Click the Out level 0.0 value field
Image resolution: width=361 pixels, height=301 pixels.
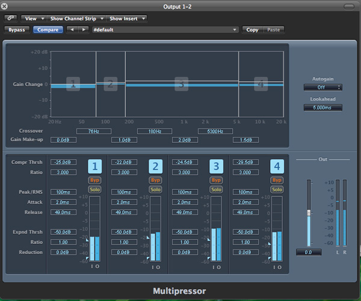coord(309,252)
